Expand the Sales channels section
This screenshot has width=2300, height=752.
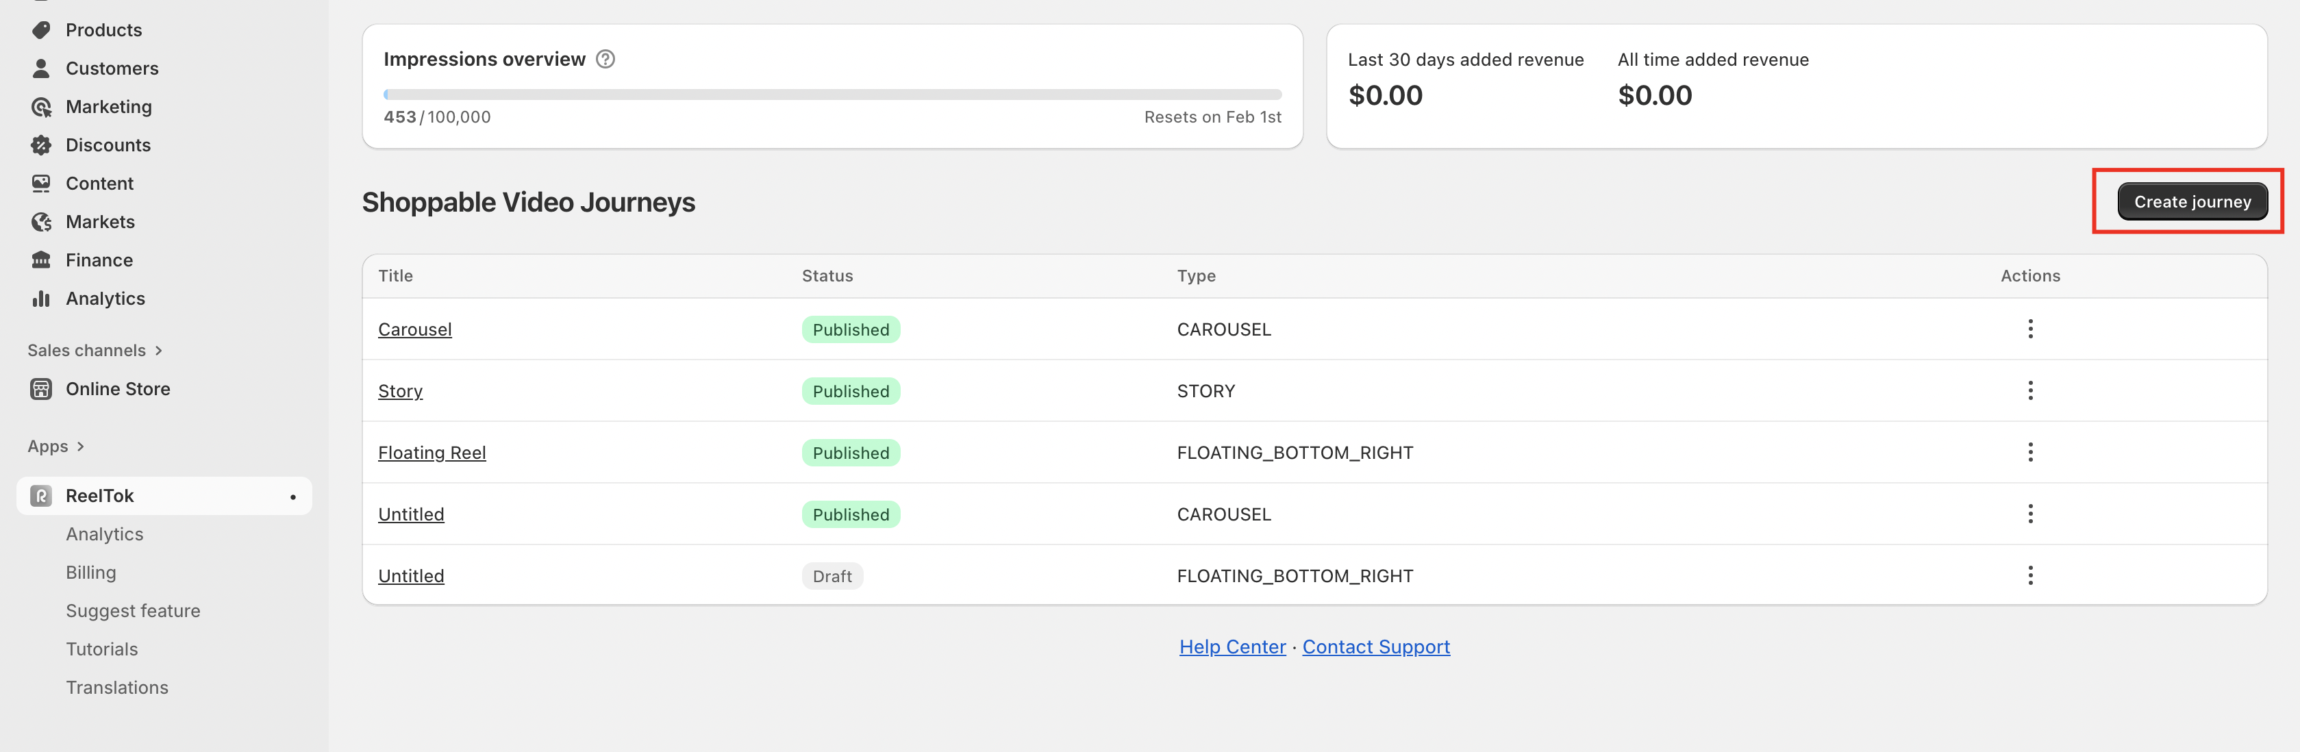(158, 351)
